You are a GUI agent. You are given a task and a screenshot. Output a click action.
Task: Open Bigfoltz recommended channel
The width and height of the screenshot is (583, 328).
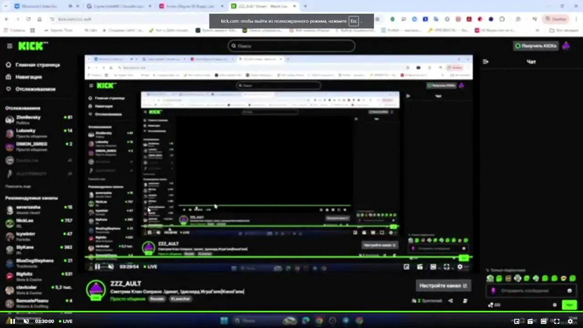tap(39, 276)
